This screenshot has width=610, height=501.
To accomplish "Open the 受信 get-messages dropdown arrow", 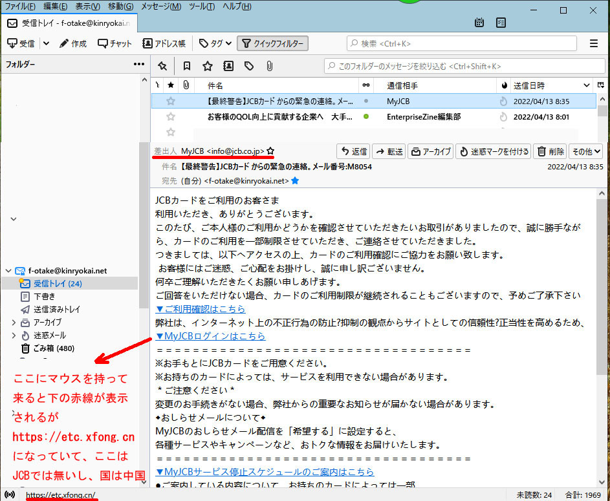I will (x=47, y=43).
